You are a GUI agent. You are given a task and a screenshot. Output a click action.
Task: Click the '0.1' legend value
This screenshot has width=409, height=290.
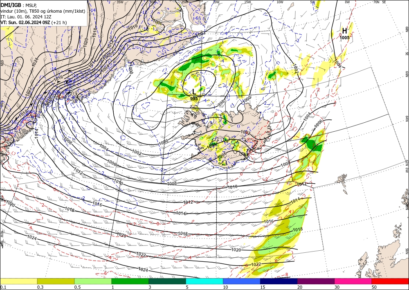[3, 287]
